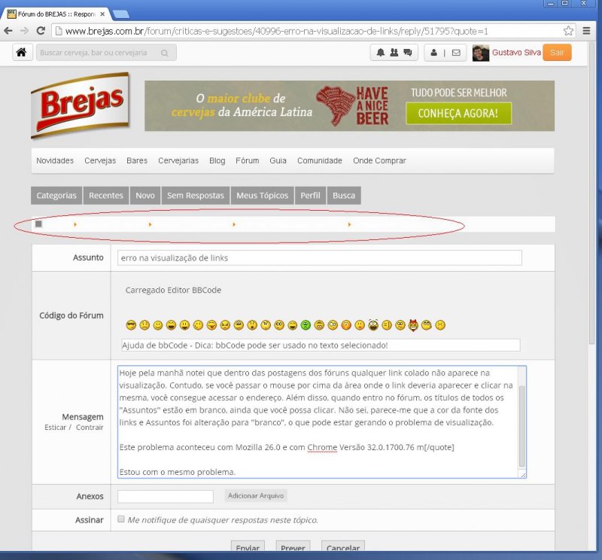Bookmark page with the star icon
Image resolution: width=602 pixels, height=560 pixels.
click(569, 31)
